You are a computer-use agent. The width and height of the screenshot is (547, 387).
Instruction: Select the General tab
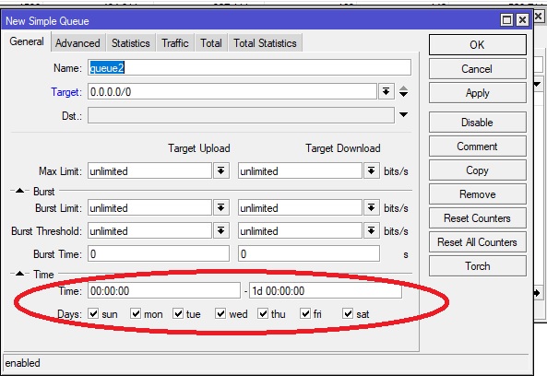pyautogui.click(x=27, y=41)
